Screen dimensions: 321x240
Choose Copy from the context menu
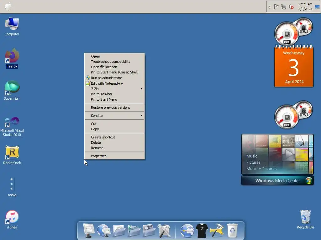[115, 129]
